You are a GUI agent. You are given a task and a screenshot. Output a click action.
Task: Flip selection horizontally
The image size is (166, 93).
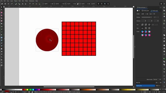[23, 4]
